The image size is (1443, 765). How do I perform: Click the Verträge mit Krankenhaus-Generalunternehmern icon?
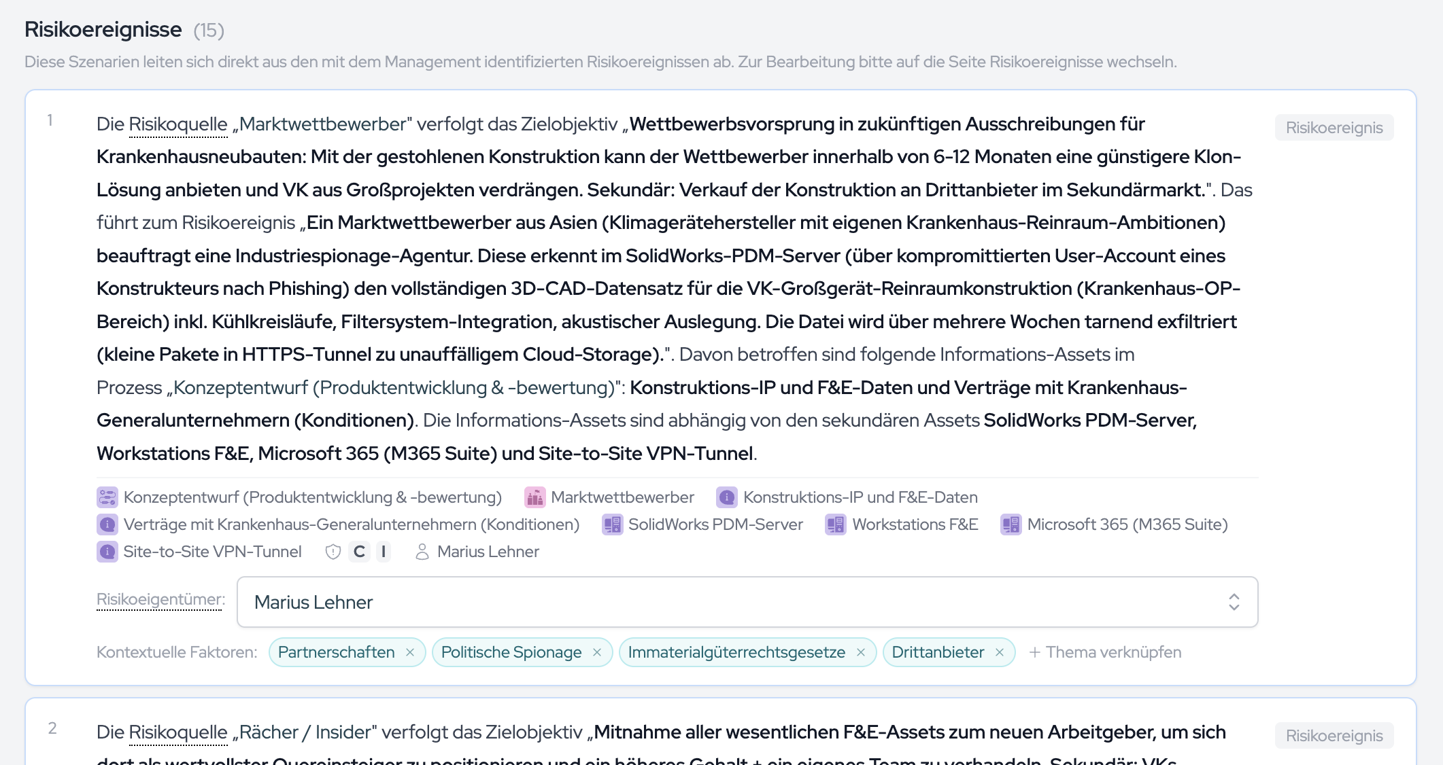click(107, 524)
